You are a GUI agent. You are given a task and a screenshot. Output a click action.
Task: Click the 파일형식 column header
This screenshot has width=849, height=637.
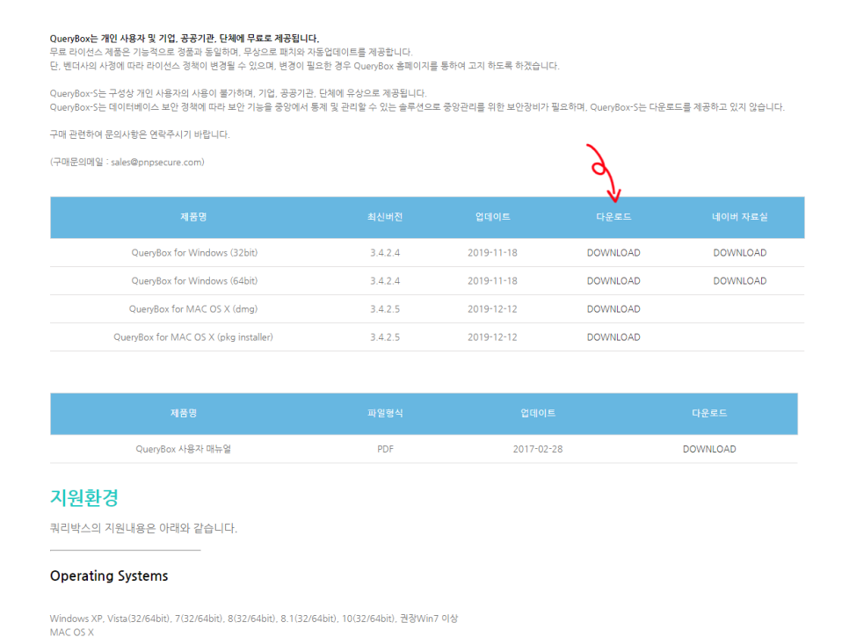[385, 414]
